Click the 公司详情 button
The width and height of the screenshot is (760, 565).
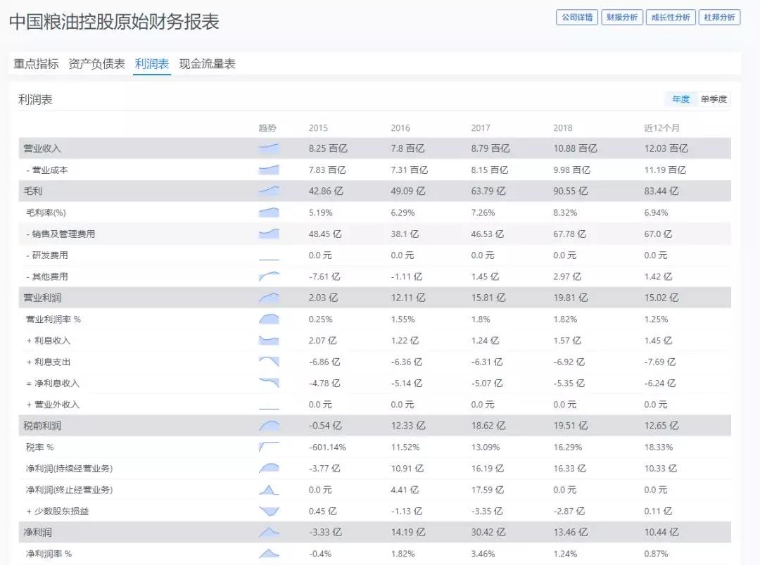[576, 18]
